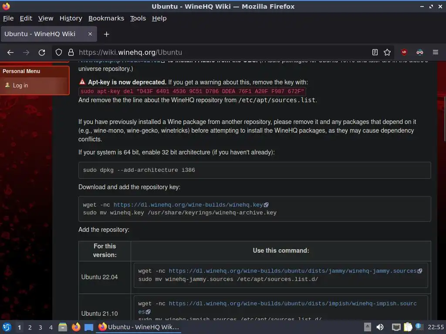
Task: Click the Ubuntu 22.04 table cell
Action: (105, 277)
